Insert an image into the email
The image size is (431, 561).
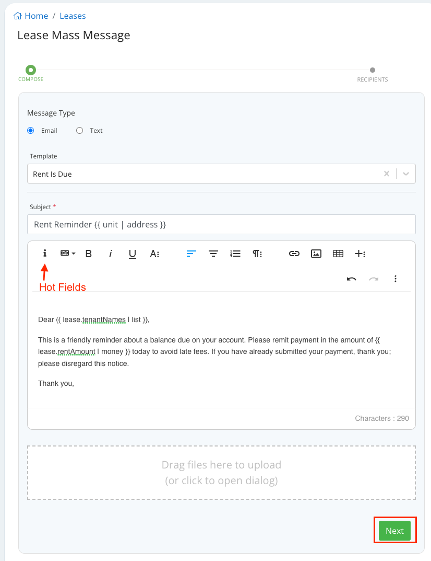pos(316,254)
